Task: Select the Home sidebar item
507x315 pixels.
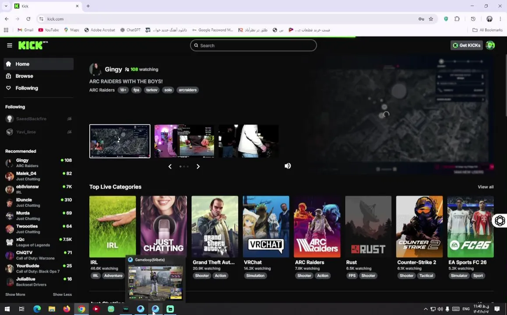Action: click(39, 64)
